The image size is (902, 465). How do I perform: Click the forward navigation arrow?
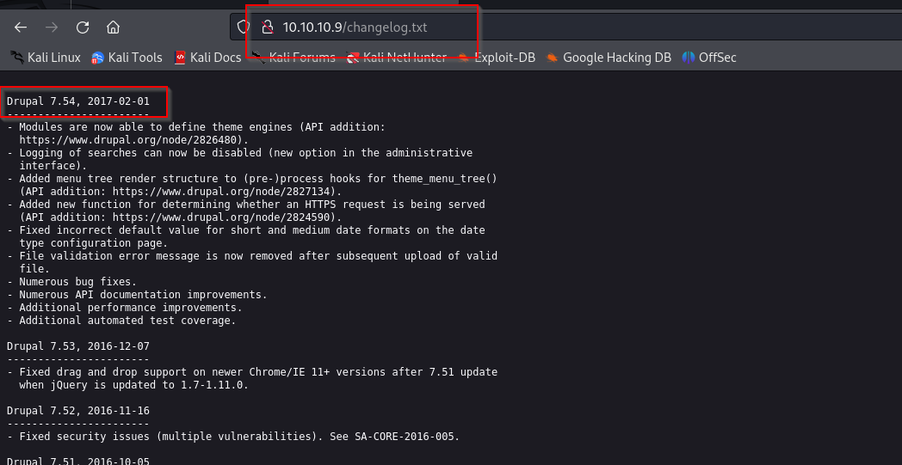[x=52, y=27]
